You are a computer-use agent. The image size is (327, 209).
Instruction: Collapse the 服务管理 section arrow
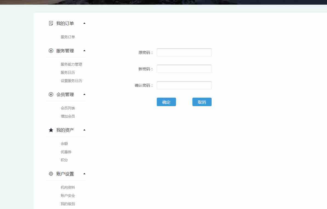[x=84, y=51]
